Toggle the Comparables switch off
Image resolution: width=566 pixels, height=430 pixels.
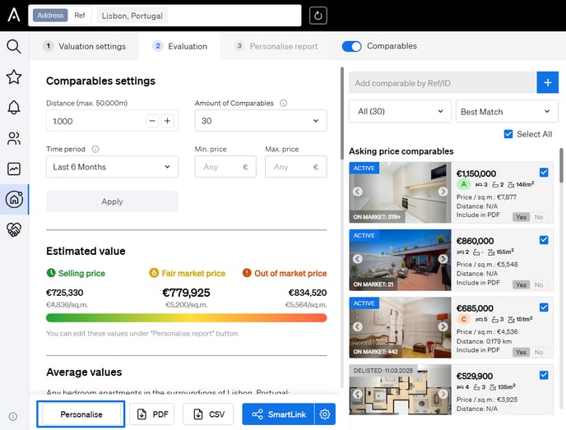pos(351,47)
